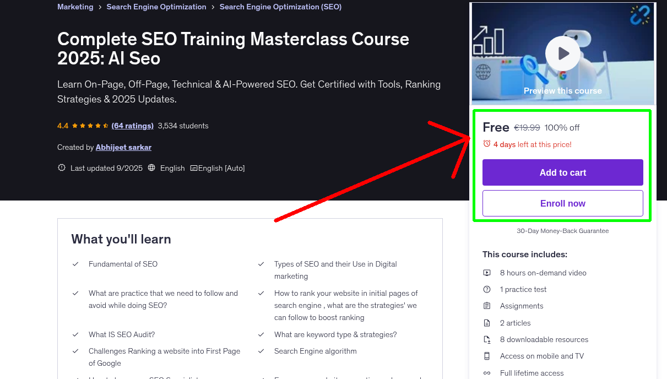Click the alarm clock icon by days left
The image size is (667, 379).
(x=486, y=144)
